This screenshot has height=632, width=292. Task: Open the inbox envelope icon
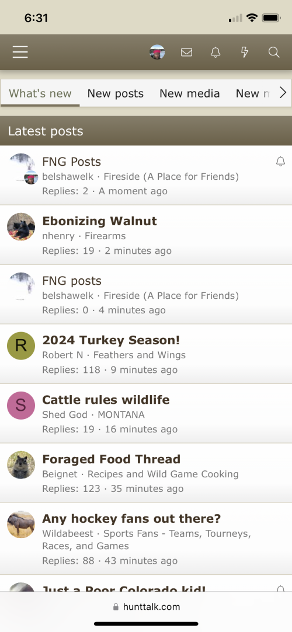click(x=186, y=52)
